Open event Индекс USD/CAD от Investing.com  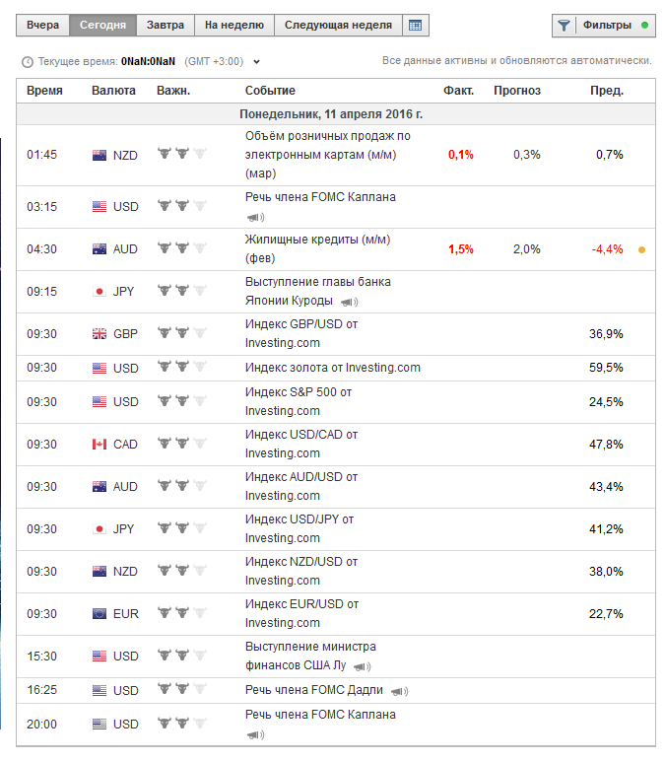click(301, 444)
